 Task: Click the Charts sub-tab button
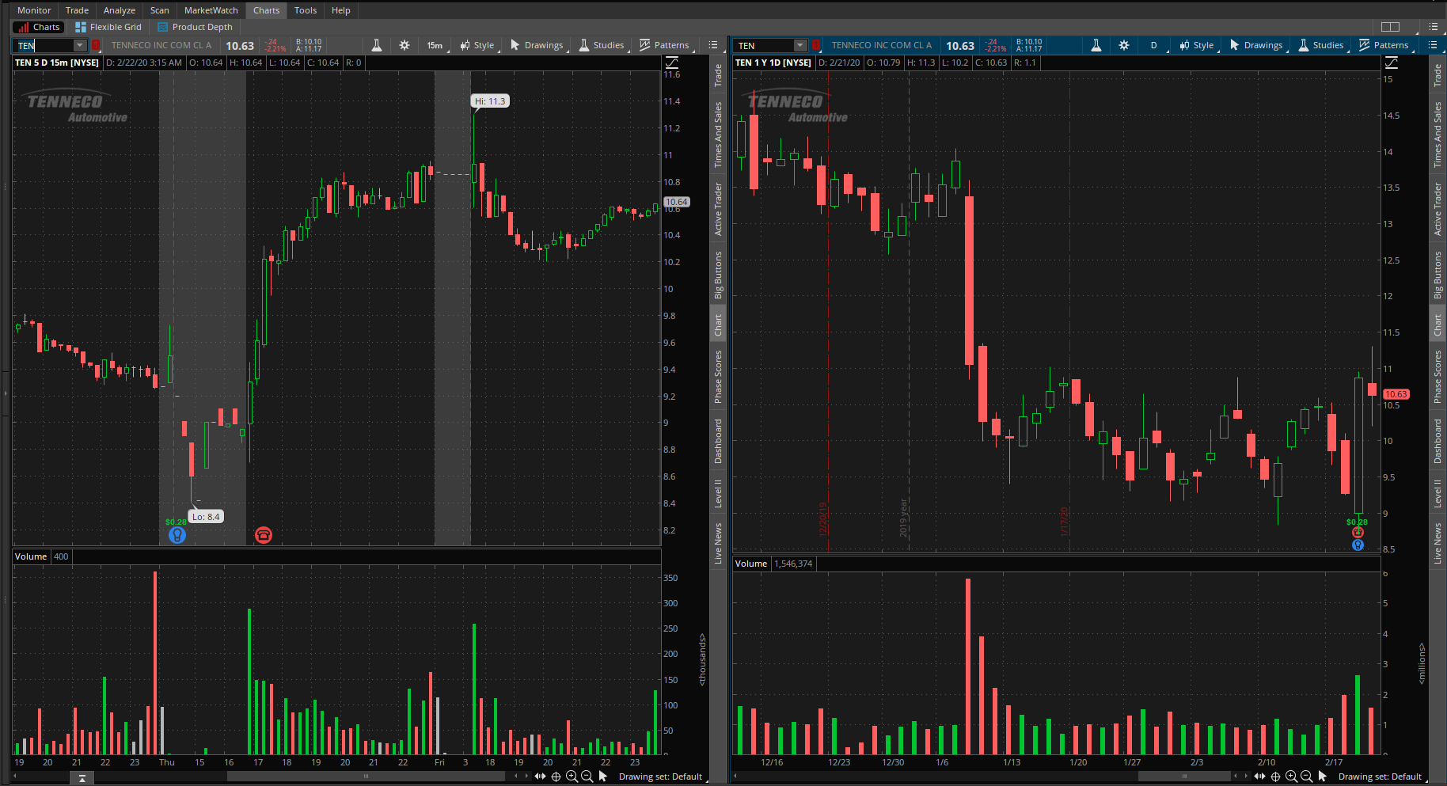coord(40,27)
